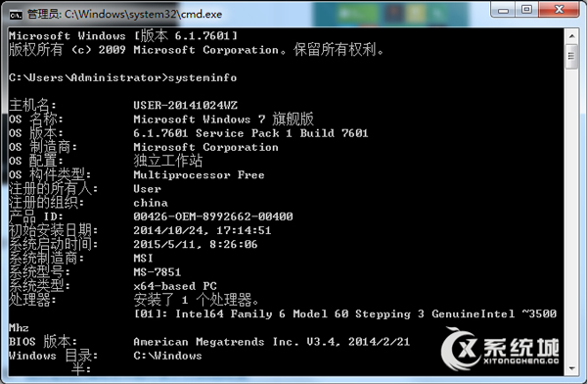The image size is (587, 384).
Task: Click the Windows 目录 label
Action: (x=54, y=356)
